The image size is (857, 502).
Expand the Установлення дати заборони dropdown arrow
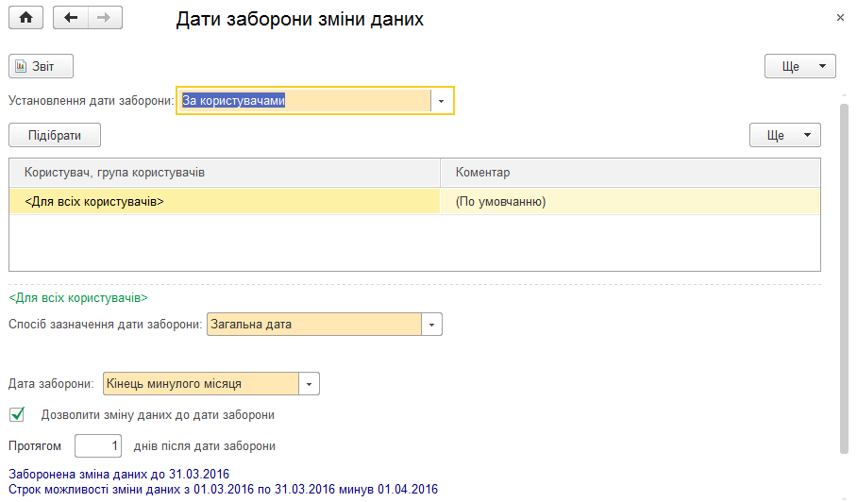[441, 101]
